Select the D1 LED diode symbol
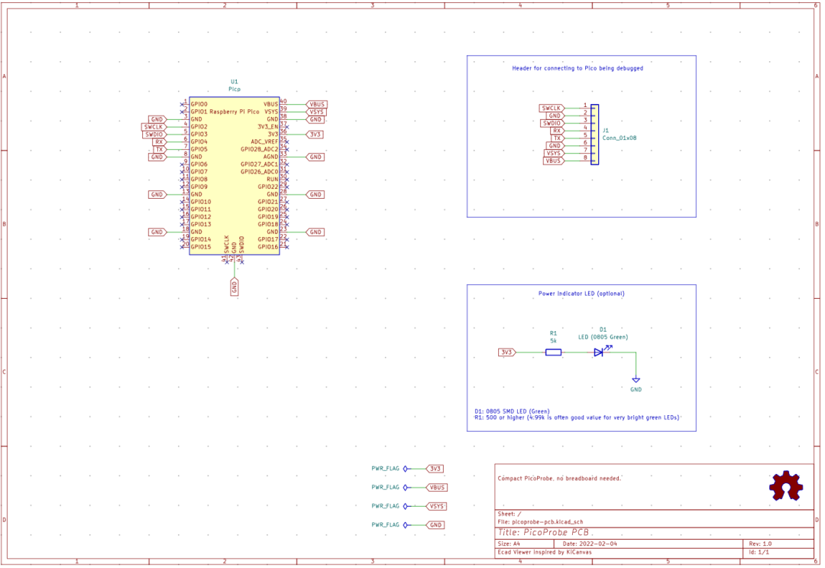825x568 pixels. tap(600, 352)
